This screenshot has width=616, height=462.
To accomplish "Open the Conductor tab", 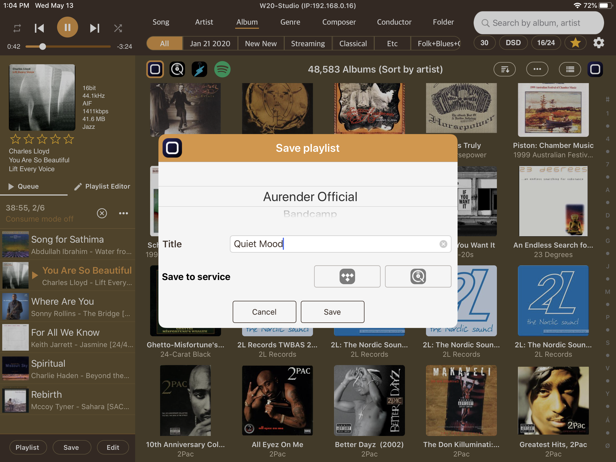I will (394, 22).
